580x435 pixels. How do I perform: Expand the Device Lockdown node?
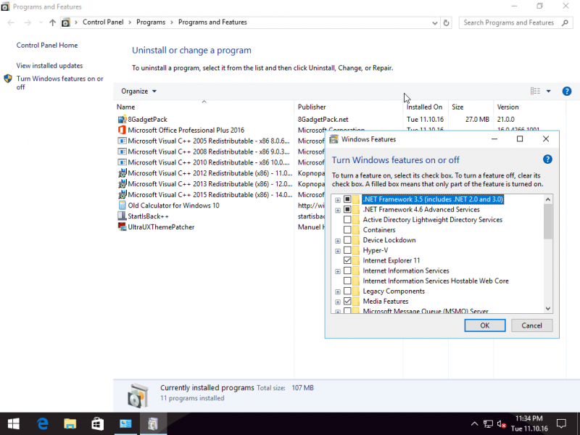(x=338, y=241)
